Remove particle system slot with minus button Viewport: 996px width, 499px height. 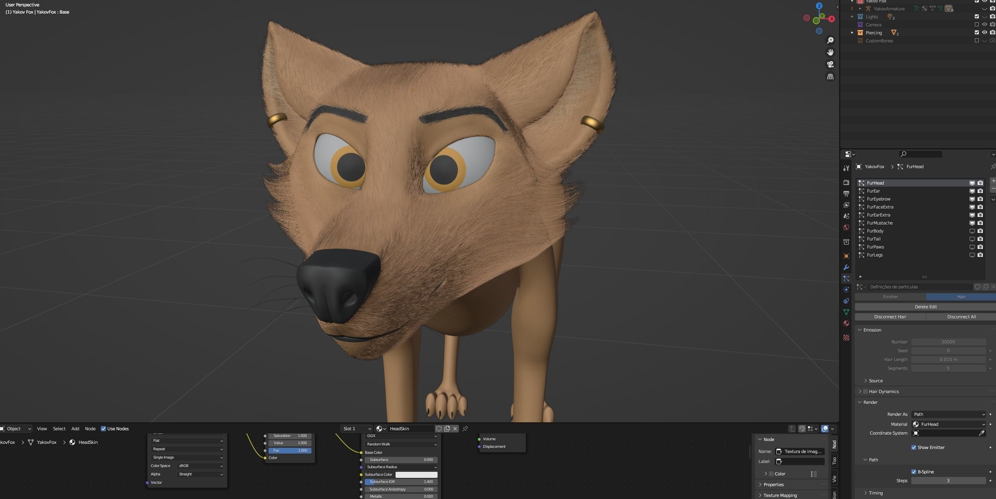(993, 188)
